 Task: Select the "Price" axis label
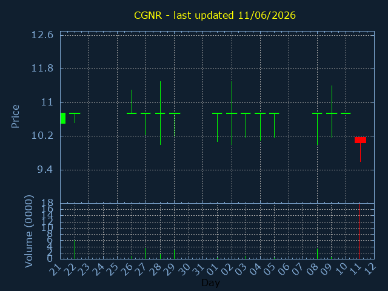coord(15,116)
